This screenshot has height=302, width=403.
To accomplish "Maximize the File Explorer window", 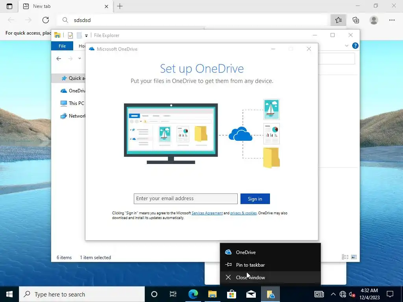I will point(333,35).
